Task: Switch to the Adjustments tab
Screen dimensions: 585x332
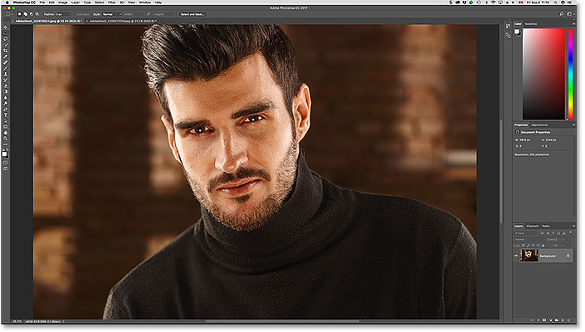Action: tap(539, 125)
